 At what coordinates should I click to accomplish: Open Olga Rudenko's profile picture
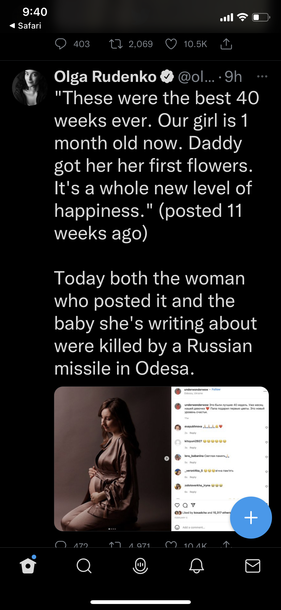30,88
